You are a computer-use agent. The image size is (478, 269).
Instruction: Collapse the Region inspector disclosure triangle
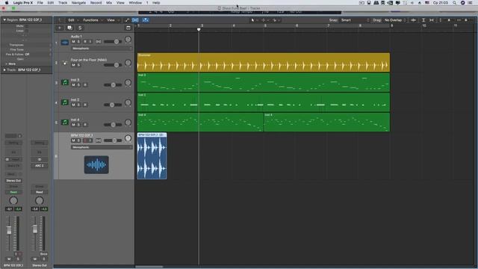coord(4,20)
